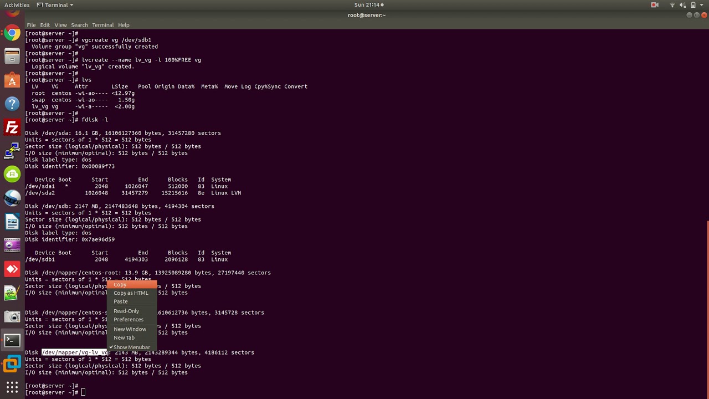The image size is (709, 399).
Task: Click the Activities button
Action: click(17, 5)
